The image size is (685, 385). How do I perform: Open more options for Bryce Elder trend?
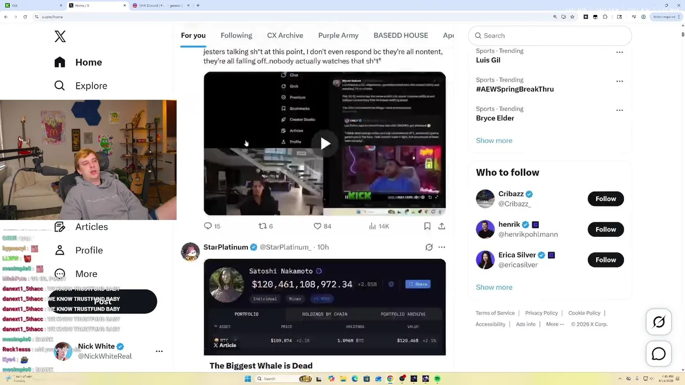(619, 110)
